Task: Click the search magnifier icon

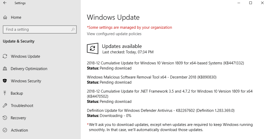Action: tap(73, 29)
